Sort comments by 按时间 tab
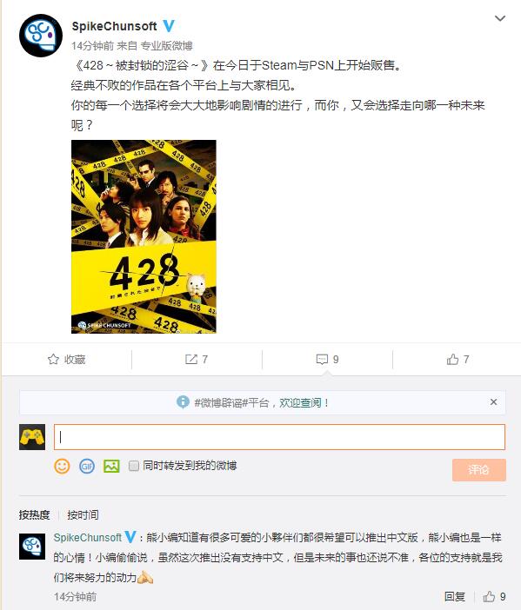521x610 pixels. pyautogui.click(x=83, y=514)
